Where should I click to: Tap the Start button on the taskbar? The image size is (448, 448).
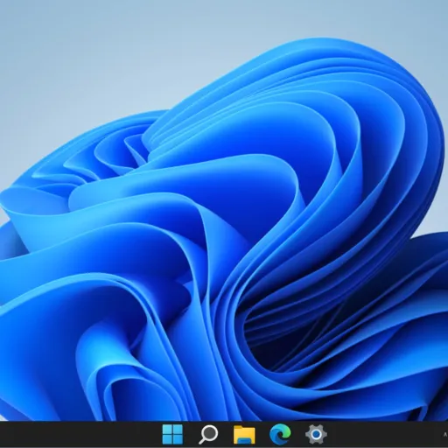pos(172,434)
